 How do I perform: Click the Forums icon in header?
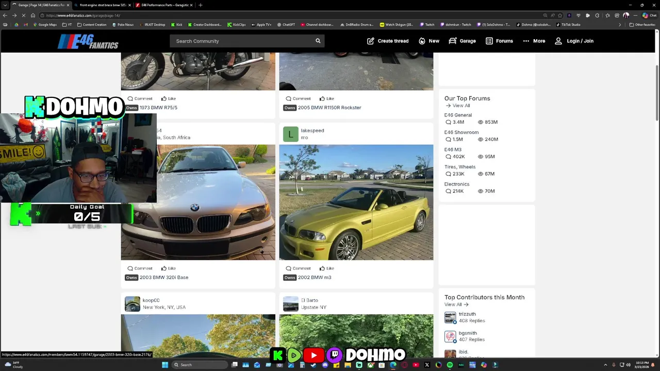pyautogui.click(x=489, y=41)
